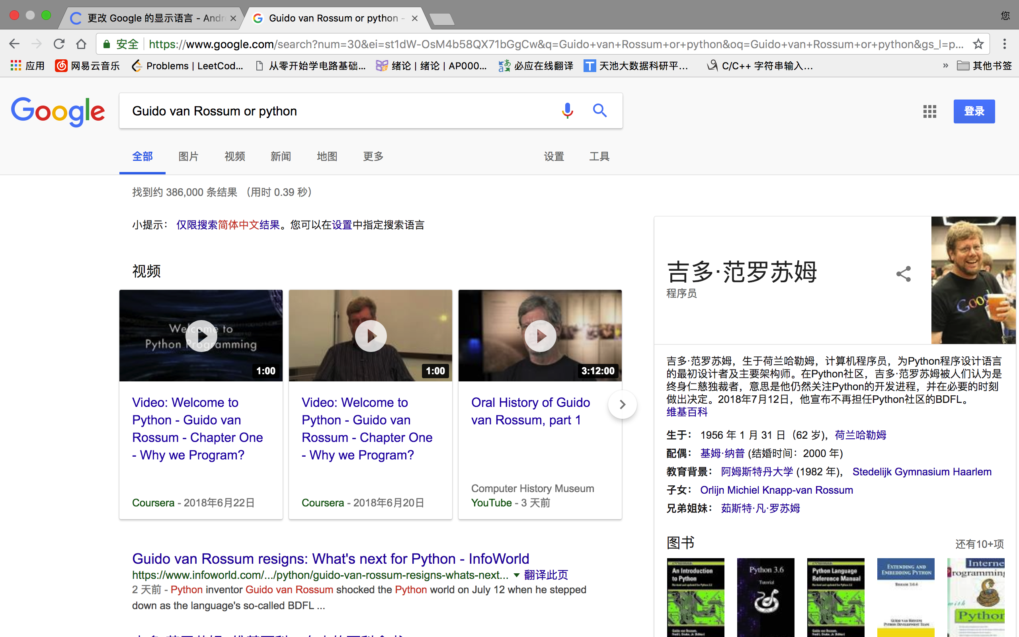Viewport: 1019px width, 637px height.
Task: Open the 其他书签 folder
Action: [984, 66]
